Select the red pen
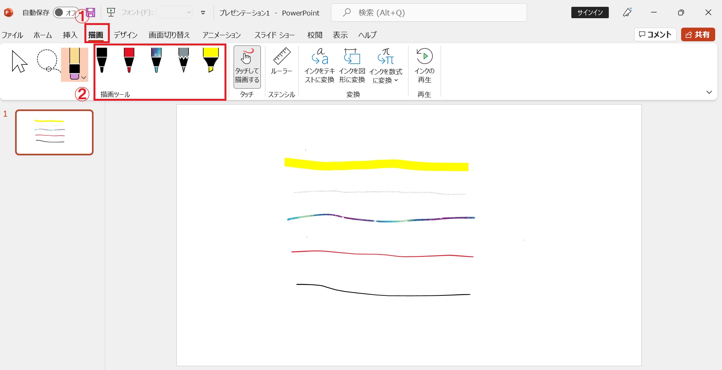This screenshot has width=722, height=370. (129, 60)
